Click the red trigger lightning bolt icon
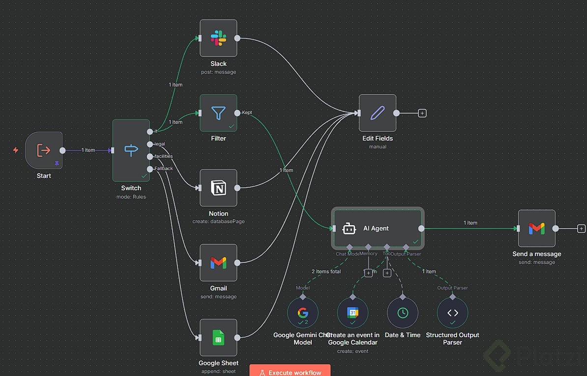 click(16, 150)
